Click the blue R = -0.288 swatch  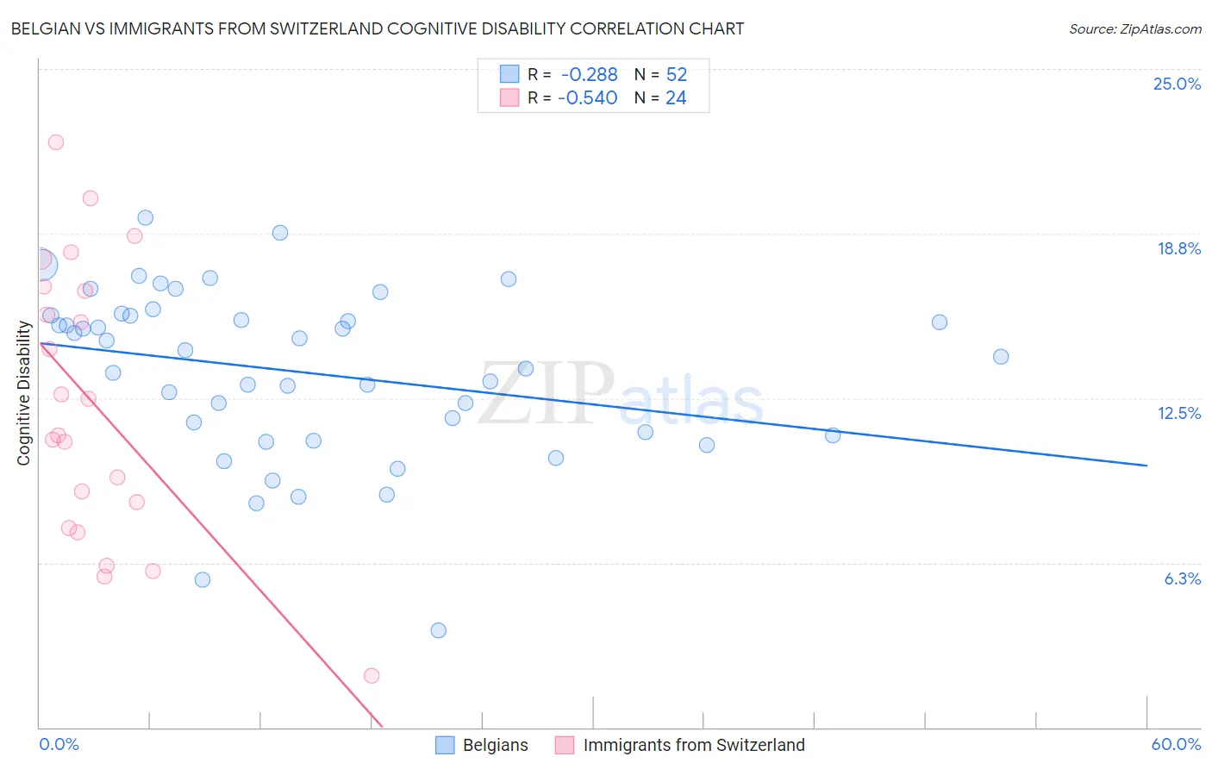click(509, 74)
